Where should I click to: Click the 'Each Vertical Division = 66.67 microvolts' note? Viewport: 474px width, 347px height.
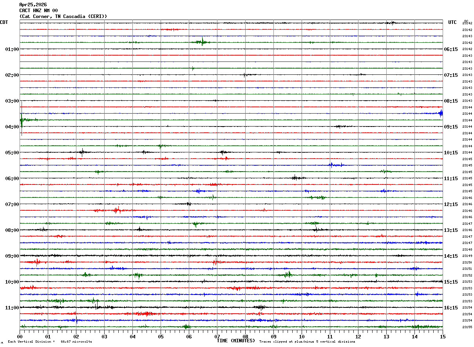click(x=50, y=342)
